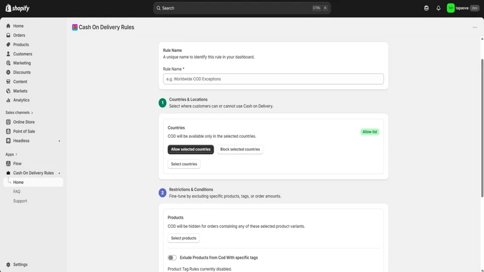Select Block selected countries option
This screenshot has width=484, height=272.
coord(240,149)
